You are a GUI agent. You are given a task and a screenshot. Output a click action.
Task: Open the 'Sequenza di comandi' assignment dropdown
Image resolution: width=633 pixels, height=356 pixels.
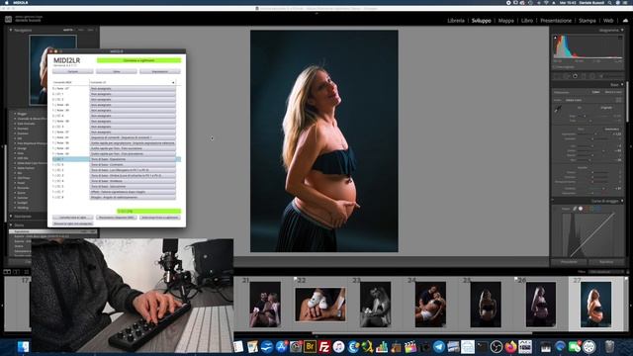(x=133, y=137)
